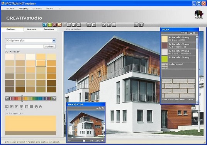Pick the highlighted orange 3D Palazzo swatch

pyautogui.click(x=41, y=63)
